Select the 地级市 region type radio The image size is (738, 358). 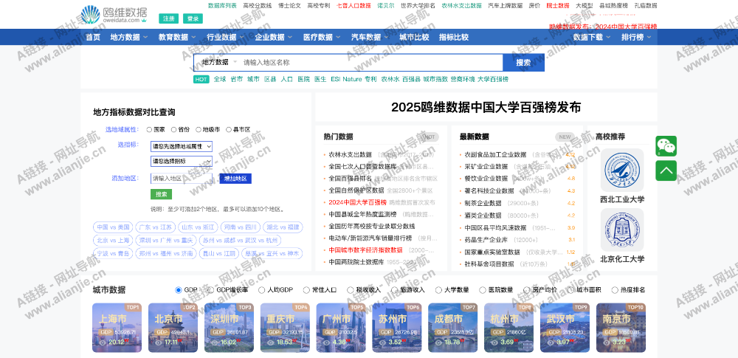[x=199, y=129]
